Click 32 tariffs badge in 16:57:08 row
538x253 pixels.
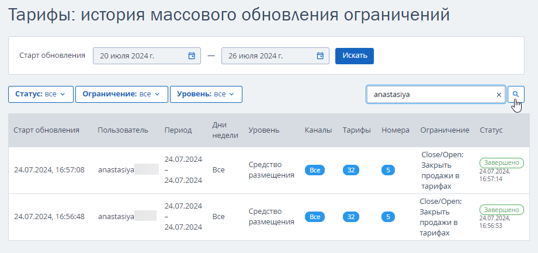coord(351,170)
